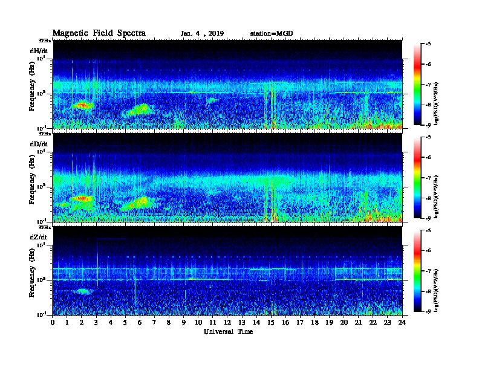Select the "Jan. 4 , 2019" date text
This screenshot has height=370, width=479.
click(202, 34)
